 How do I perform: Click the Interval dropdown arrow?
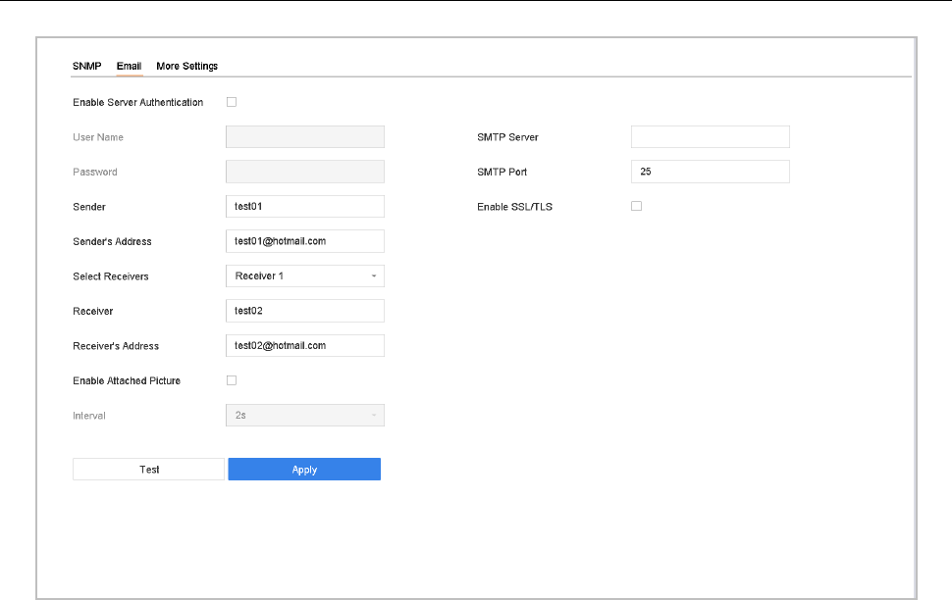point(373,416)
